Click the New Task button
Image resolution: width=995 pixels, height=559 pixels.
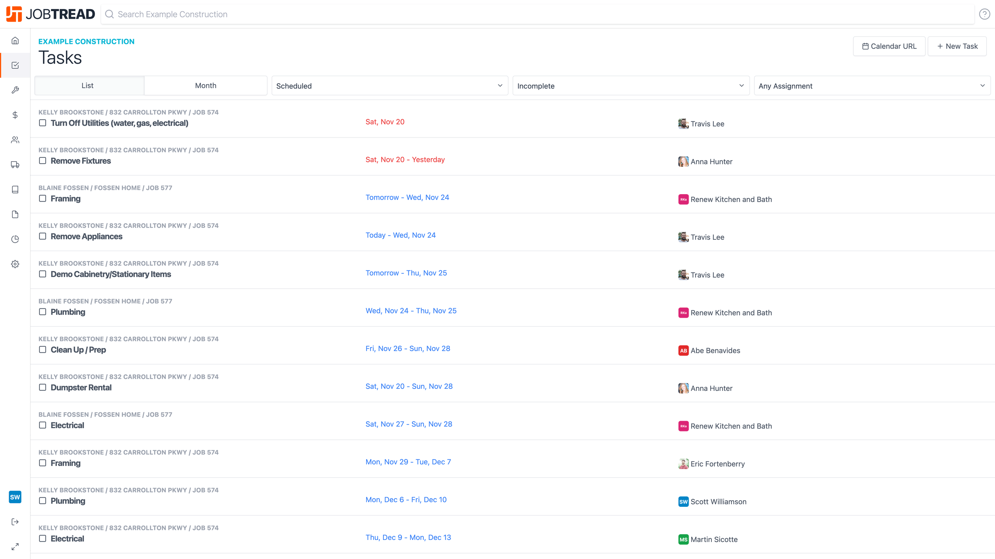pos(957,46)
